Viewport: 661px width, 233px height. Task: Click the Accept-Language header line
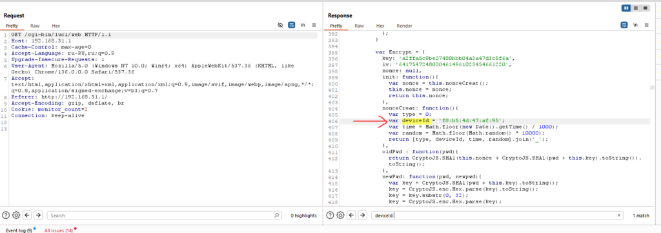[x=63, y=53]
